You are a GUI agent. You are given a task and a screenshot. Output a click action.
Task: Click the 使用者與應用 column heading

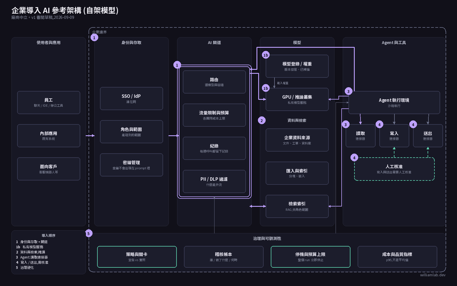tap(49, 43)
